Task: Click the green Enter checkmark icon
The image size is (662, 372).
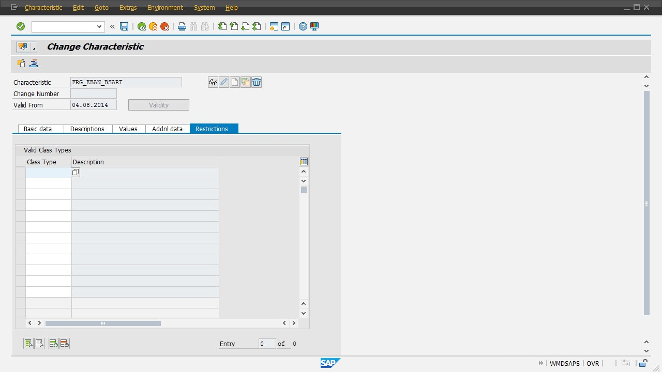Action: coord(21,26)
